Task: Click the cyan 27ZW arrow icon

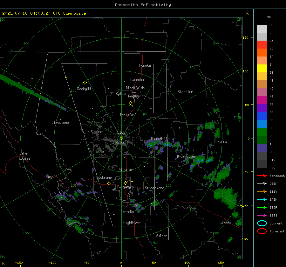Action: coord(262,200)
